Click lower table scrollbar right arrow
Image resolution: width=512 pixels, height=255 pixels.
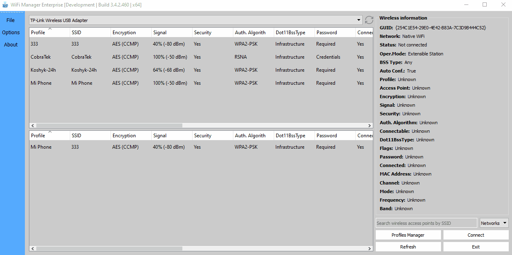tap(370, 248)
